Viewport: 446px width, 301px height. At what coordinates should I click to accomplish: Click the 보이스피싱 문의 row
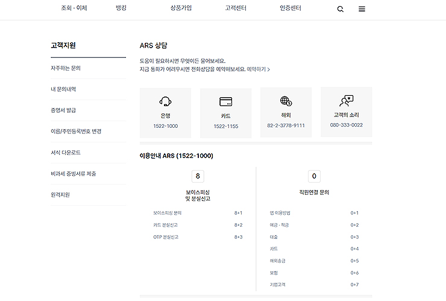(x=198, y=213)
